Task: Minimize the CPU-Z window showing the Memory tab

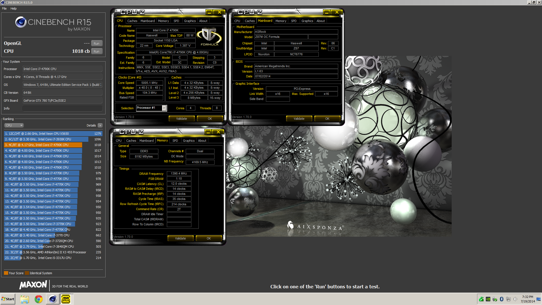Action: pos(208,132)
